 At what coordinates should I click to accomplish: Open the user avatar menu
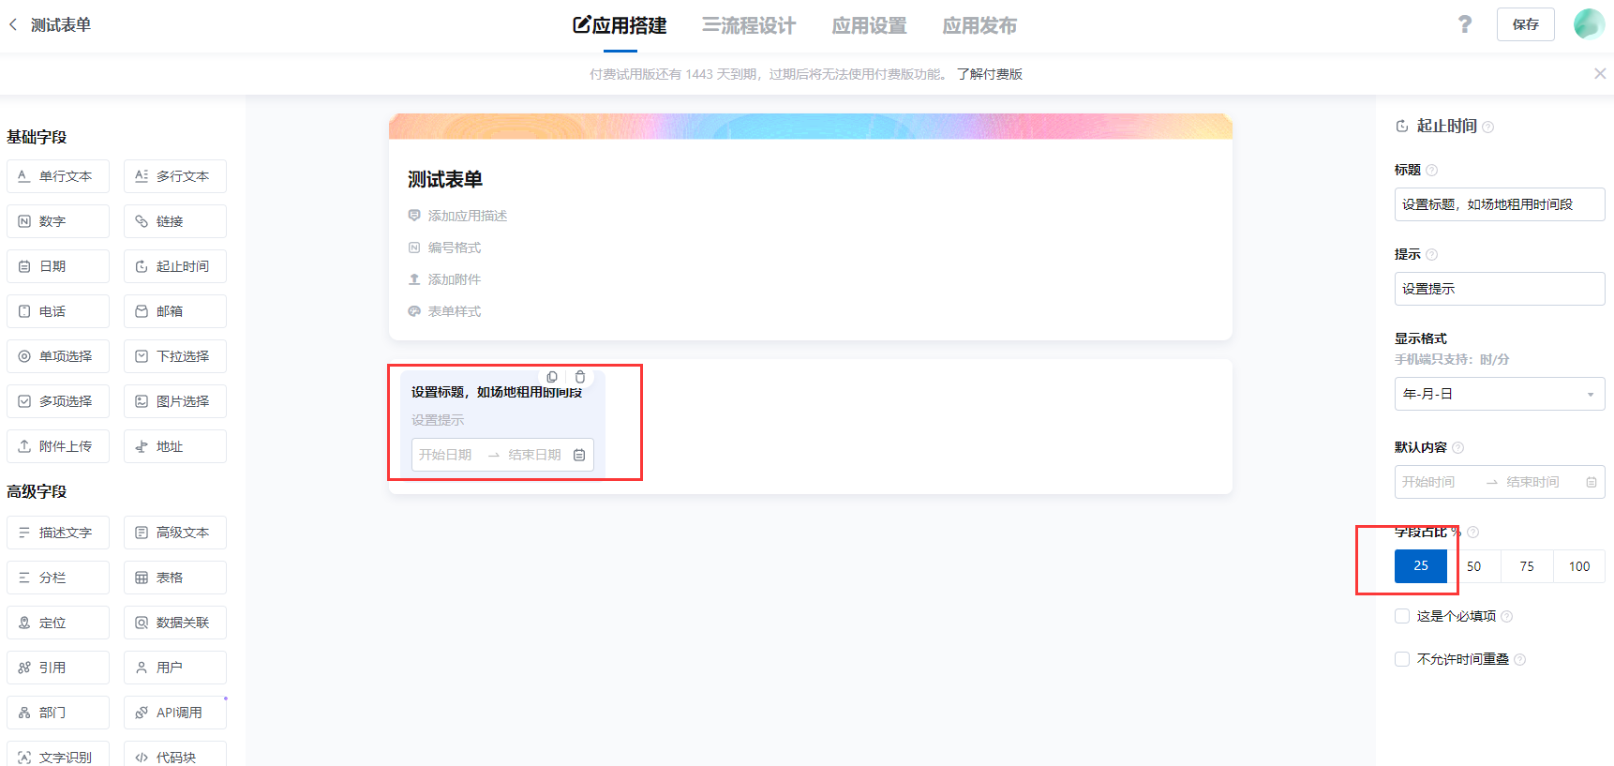click(1589, 24)
